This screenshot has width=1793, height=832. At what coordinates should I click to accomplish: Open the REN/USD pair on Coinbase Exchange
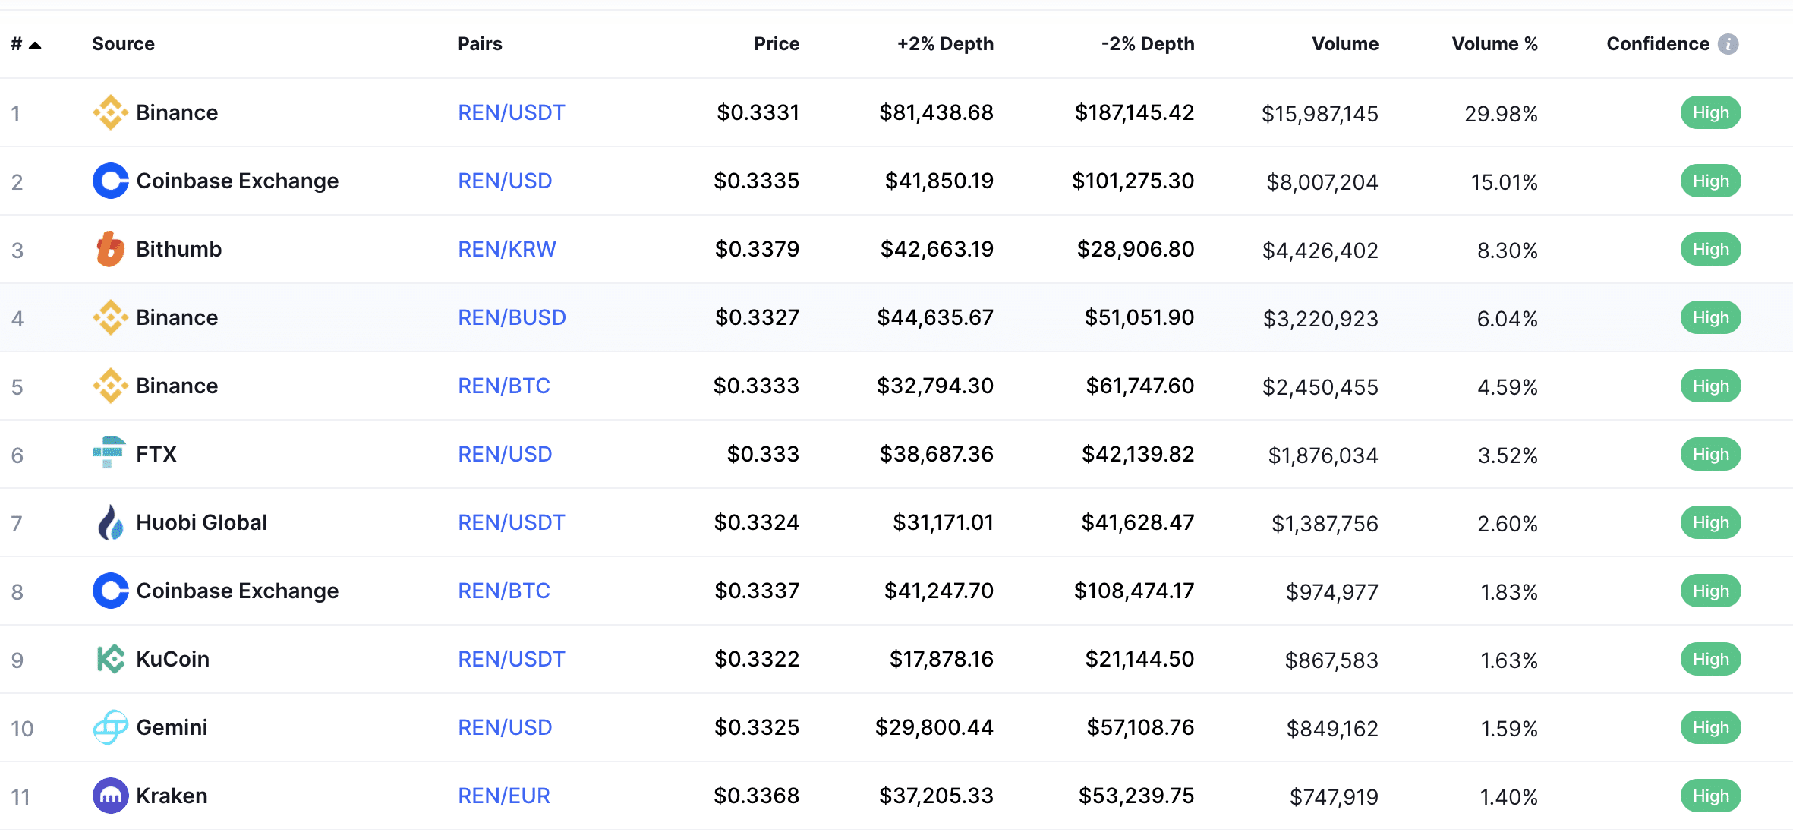(505, 181)
